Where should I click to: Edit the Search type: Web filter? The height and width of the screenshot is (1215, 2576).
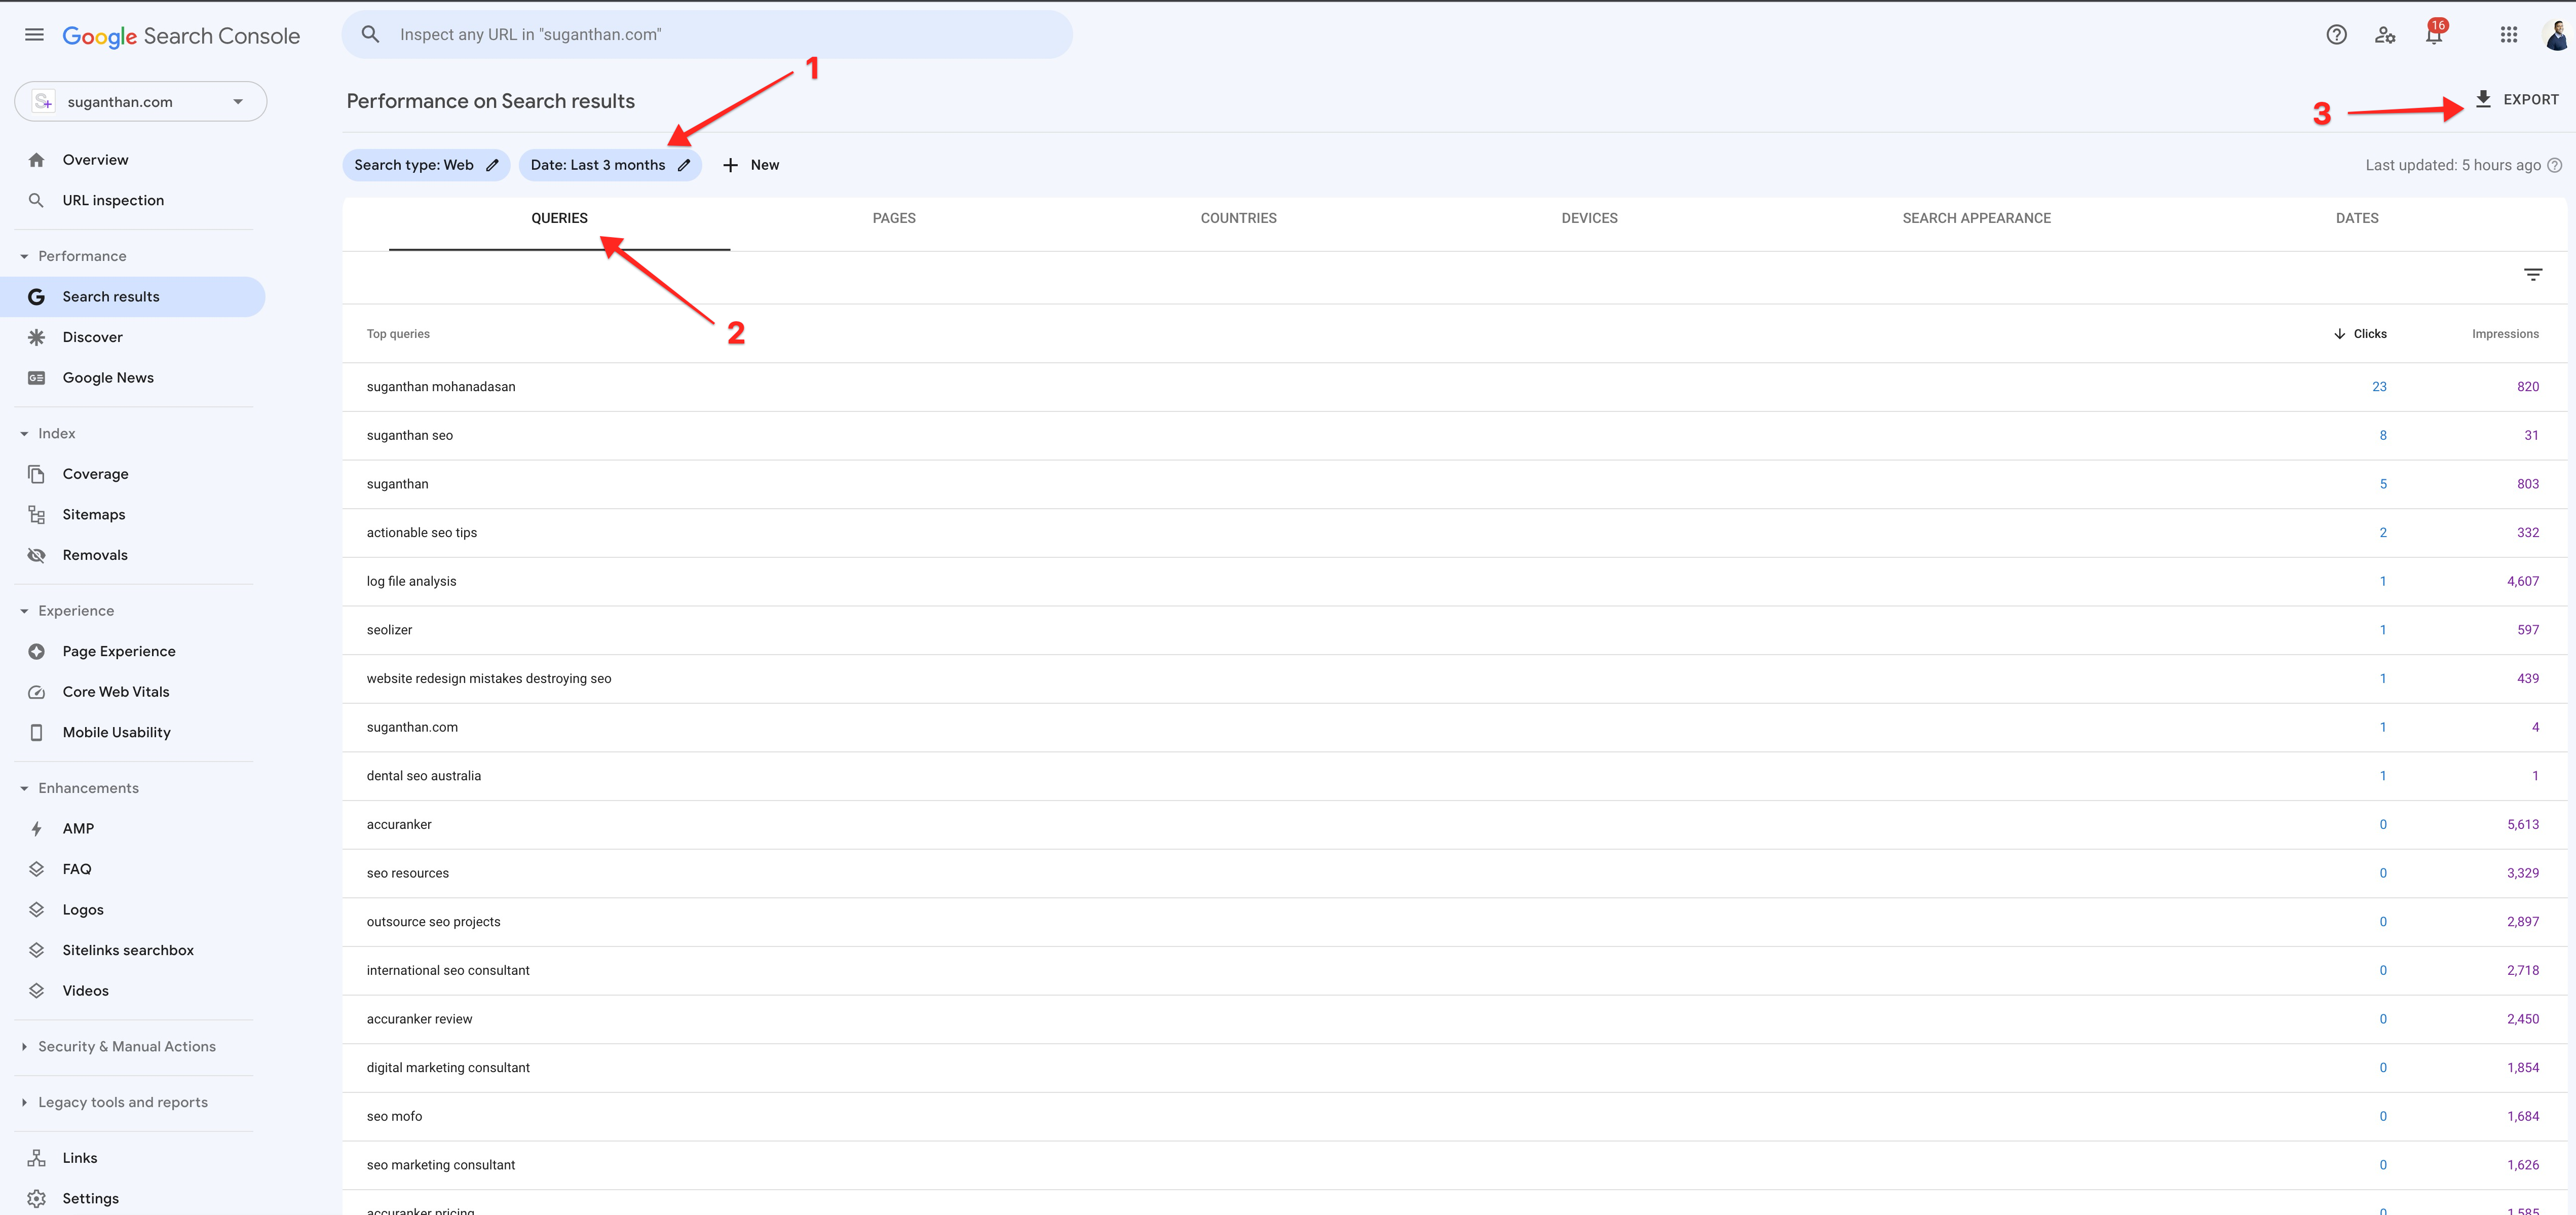[426, 165]
